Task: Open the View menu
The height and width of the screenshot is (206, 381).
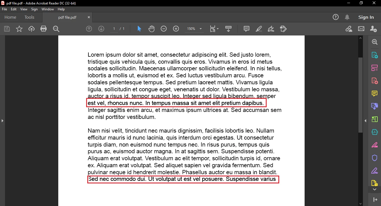Action: (x=24, y=9)
